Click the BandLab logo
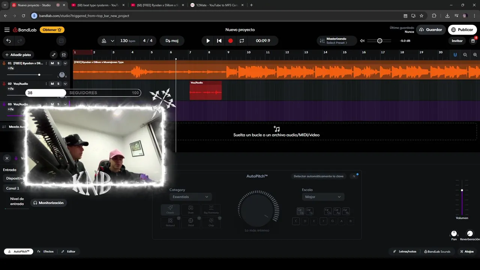This screenshot has height=270, width=480. (x=25, y=30)
